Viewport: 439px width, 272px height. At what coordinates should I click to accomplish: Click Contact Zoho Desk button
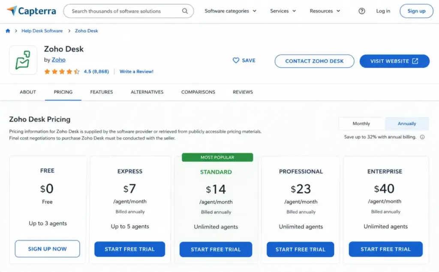314,61
